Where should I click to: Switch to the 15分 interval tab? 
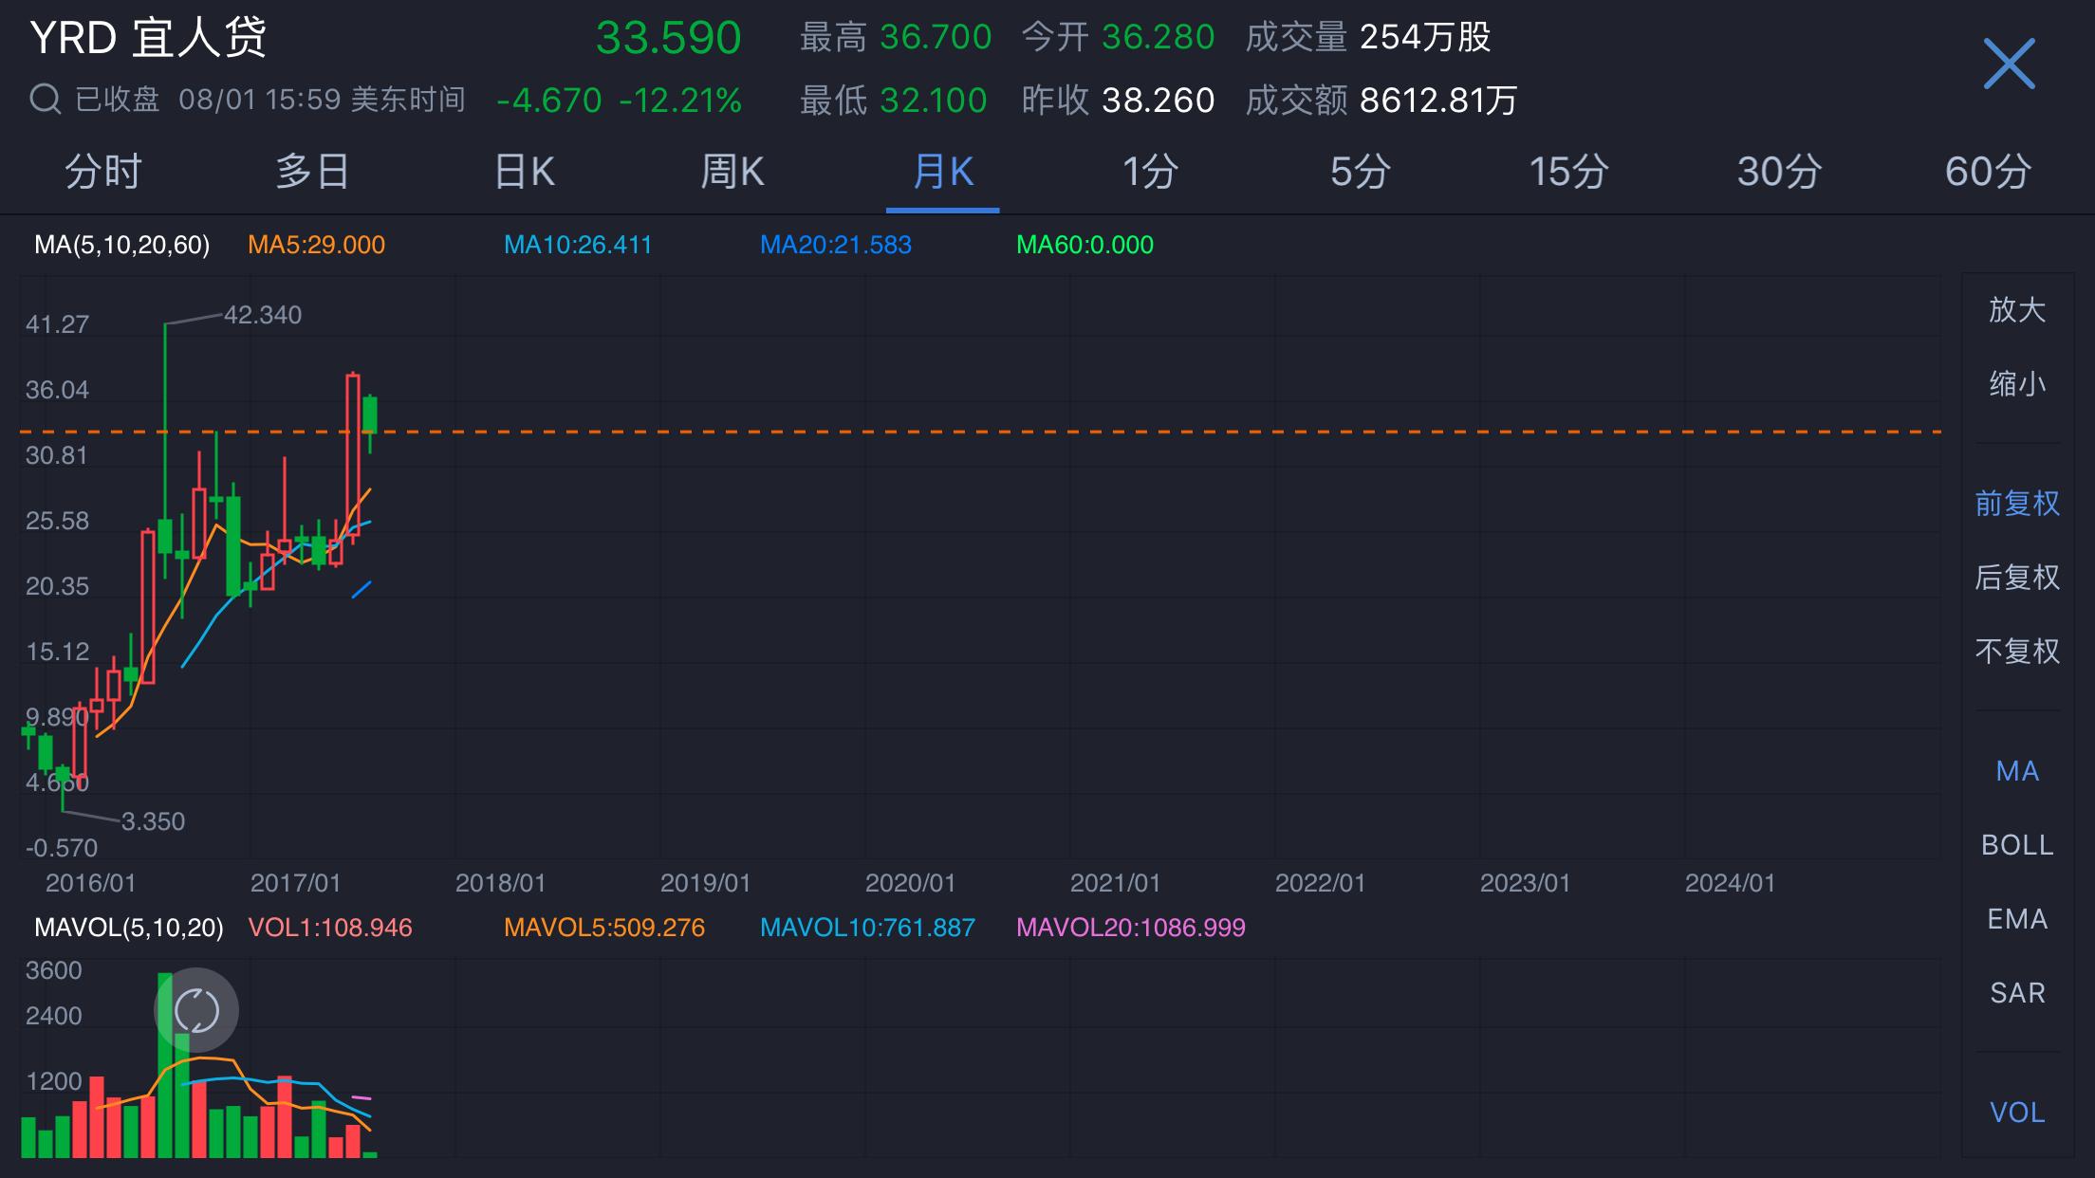tap(1569, 172)
